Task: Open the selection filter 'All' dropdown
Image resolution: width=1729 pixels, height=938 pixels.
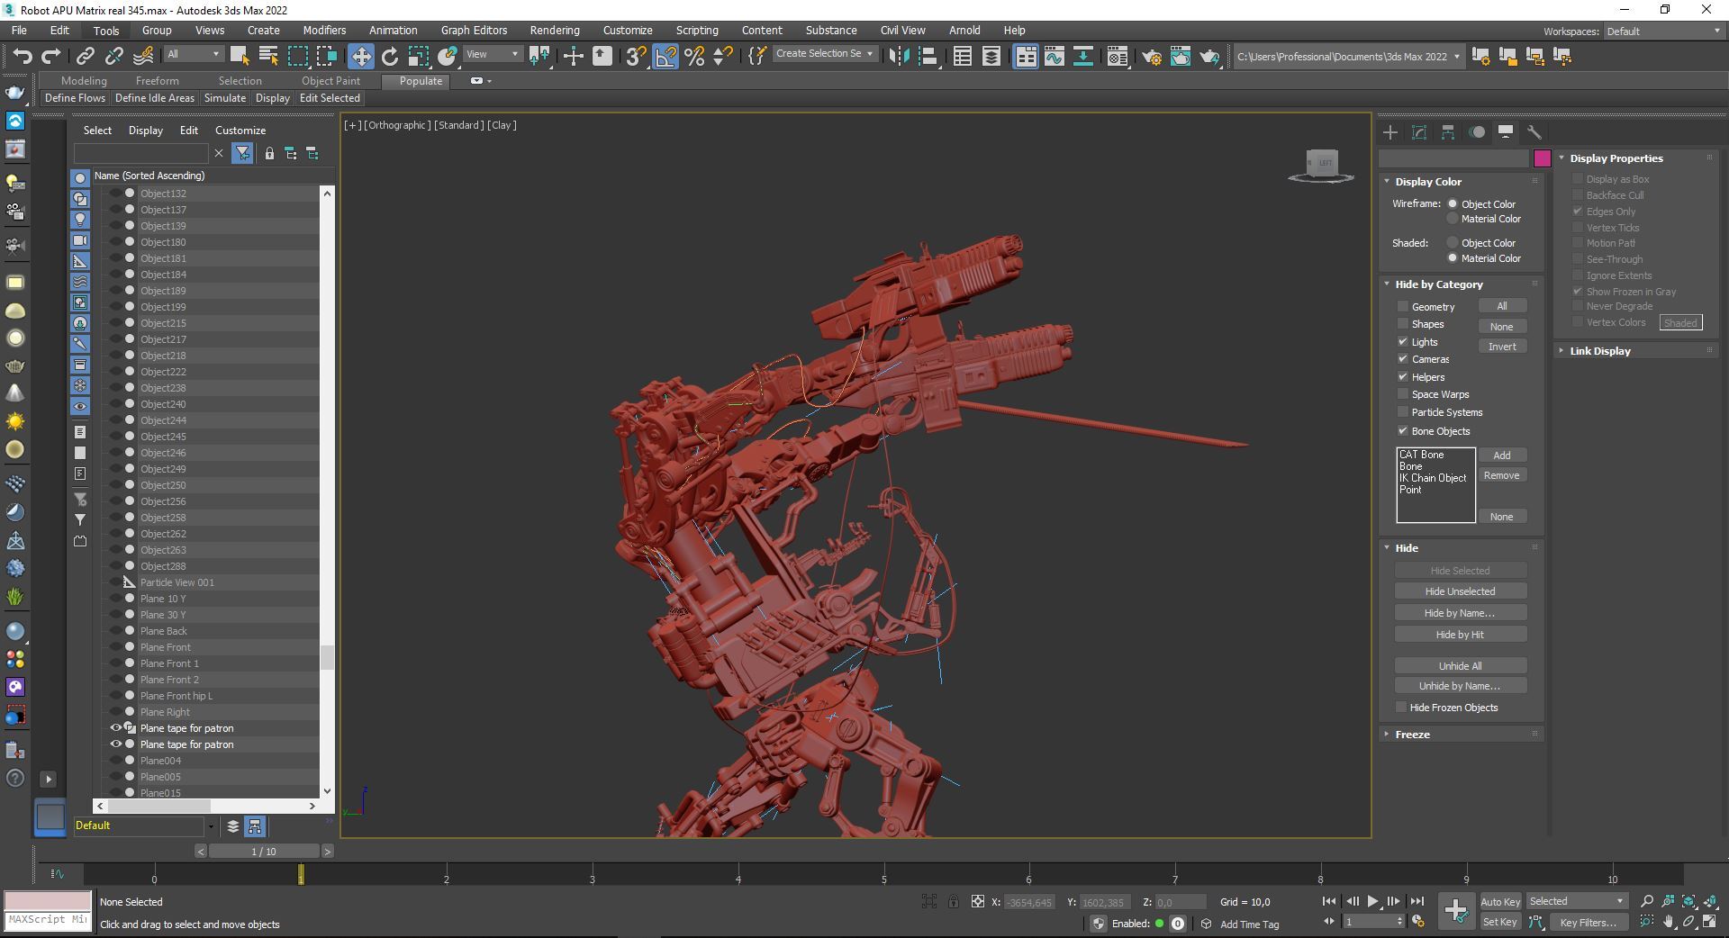Action: (193, 55)
